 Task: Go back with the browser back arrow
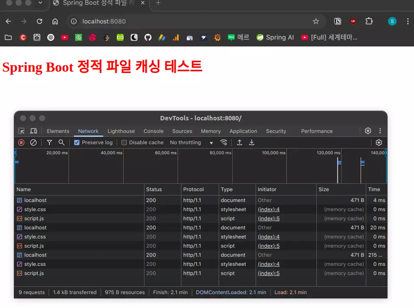point(8,21)
